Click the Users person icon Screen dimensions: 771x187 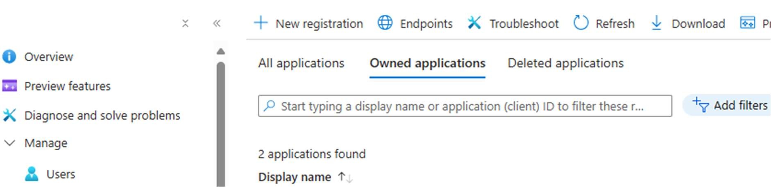pos(32,174)
